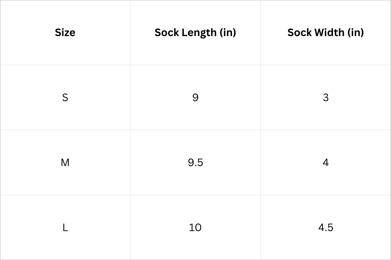Select the sock width value 3
391x260 pixels.
326,97
